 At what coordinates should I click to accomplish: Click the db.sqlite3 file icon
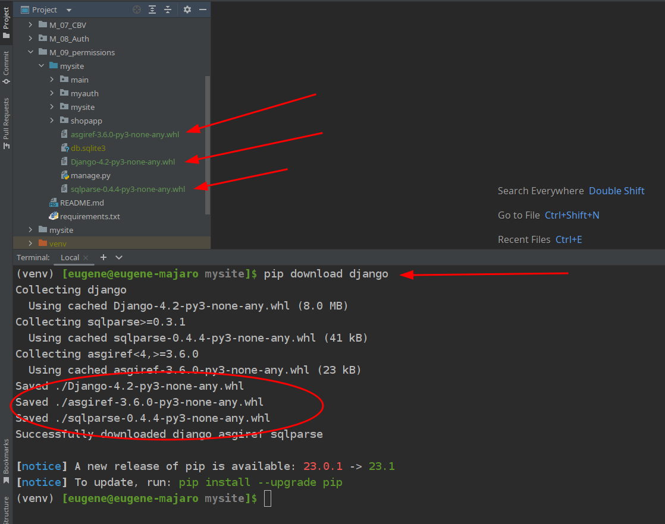[64, 148]
